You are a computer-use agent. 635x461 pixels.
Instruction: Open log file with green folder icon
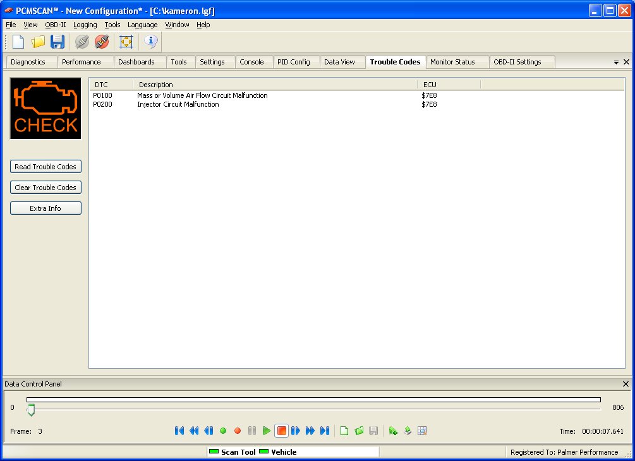359,431
